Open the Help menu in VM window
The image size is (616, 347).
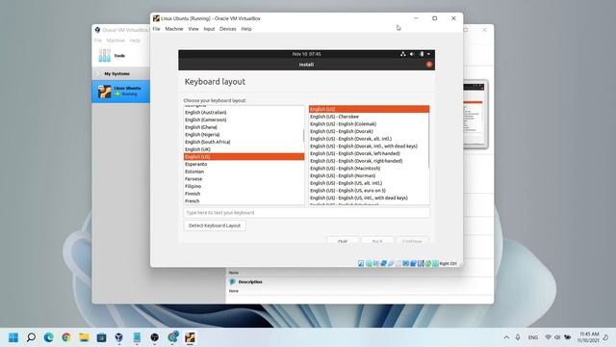click(246, 29)
